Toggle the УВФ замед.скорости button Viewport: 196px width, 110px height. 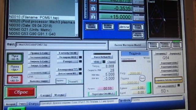[166, 86]
